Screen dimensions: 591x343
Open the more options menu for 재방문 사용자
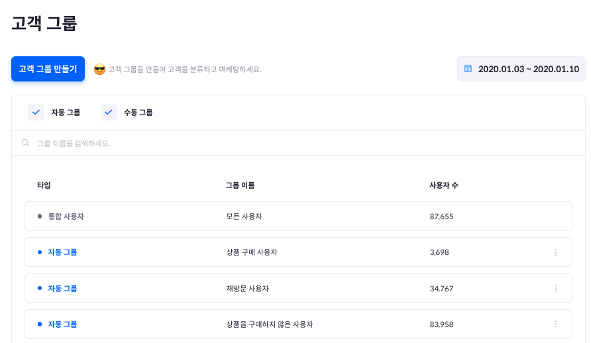click(555, 289)
